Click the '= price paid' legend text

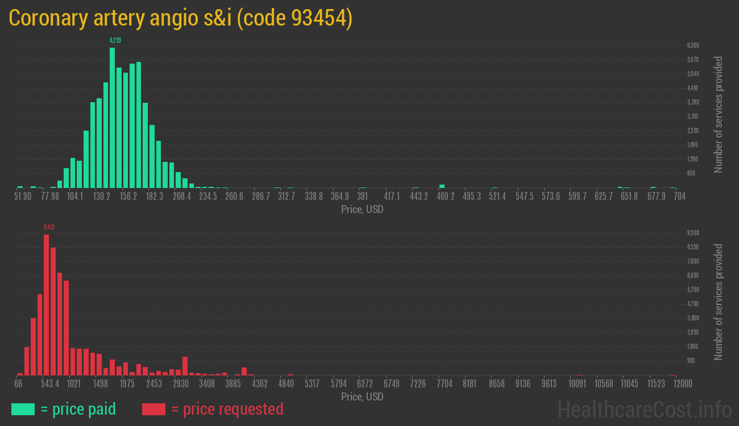[78, 409]
